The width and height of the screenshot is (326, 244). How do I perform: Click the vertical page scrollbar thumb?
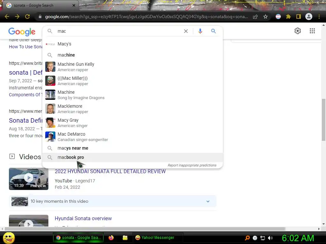(323, 120)
